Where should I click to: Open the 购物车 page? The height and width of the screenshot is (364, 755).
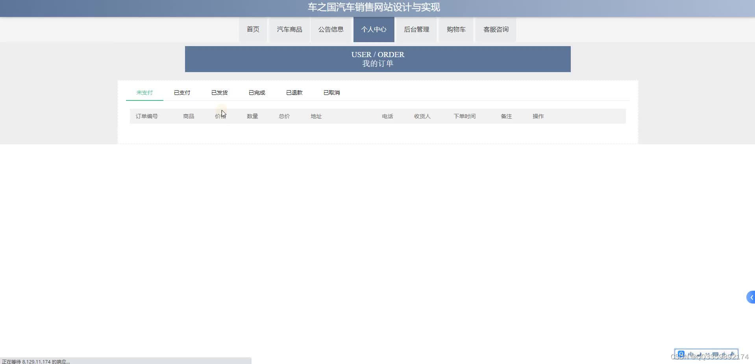(456, 29)
